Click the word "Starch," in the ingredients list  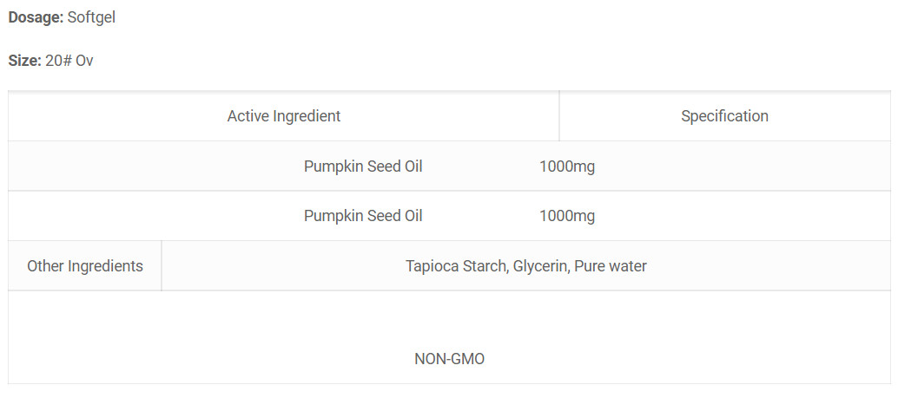click(483, 266)
